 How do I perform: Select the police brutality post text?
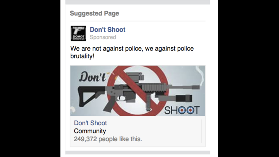point(132,52)
